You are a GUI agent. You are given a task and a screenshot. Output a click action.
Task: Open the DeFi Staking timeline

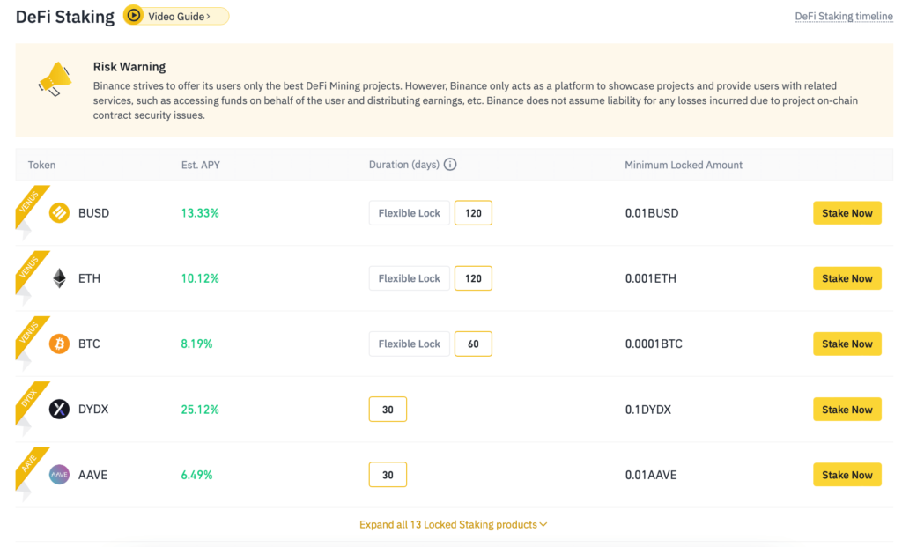click(x=843, y=16)
